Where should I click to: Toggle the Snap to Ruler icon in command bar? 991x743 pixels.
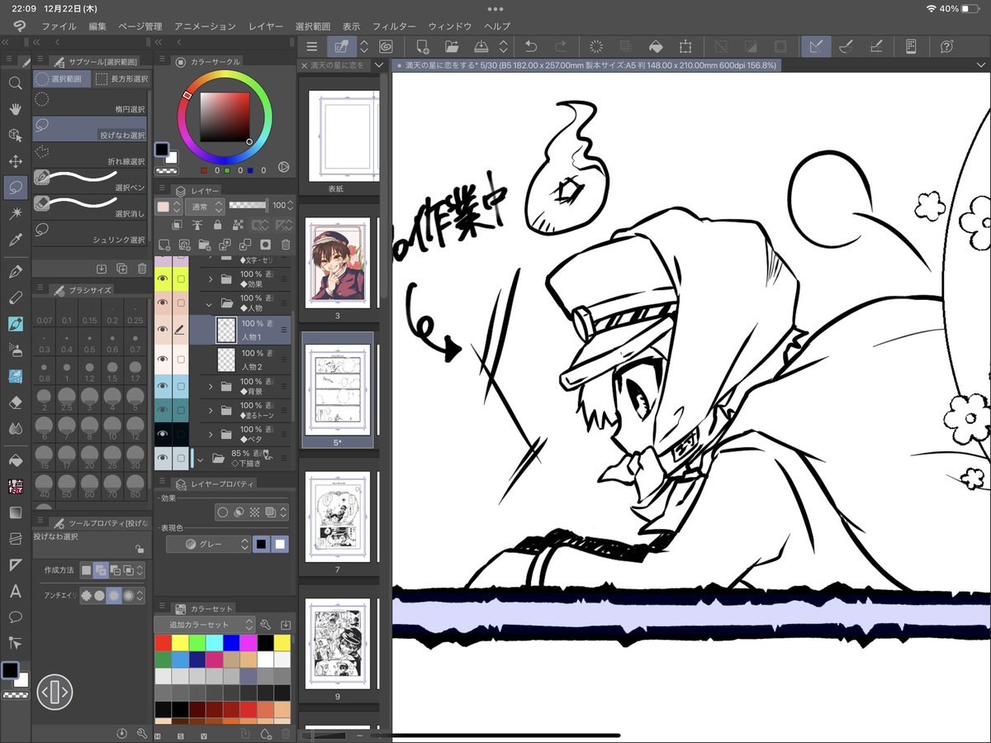(x=816, y=46)
